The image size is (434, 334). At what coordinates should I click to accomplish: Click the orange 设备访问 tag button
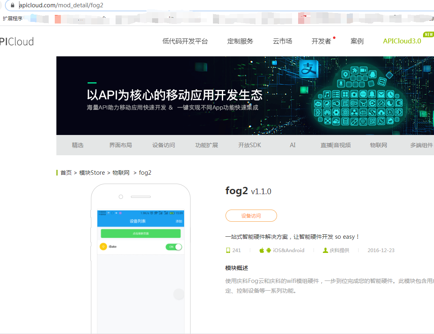tap(251, 216)
